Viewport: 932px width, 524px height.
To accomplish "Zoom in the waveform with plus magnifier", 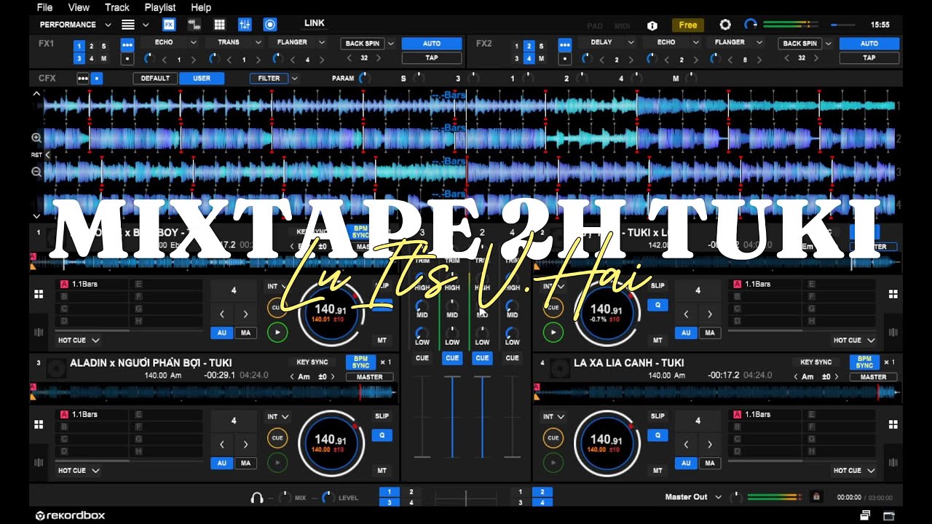I will [36, 138].
